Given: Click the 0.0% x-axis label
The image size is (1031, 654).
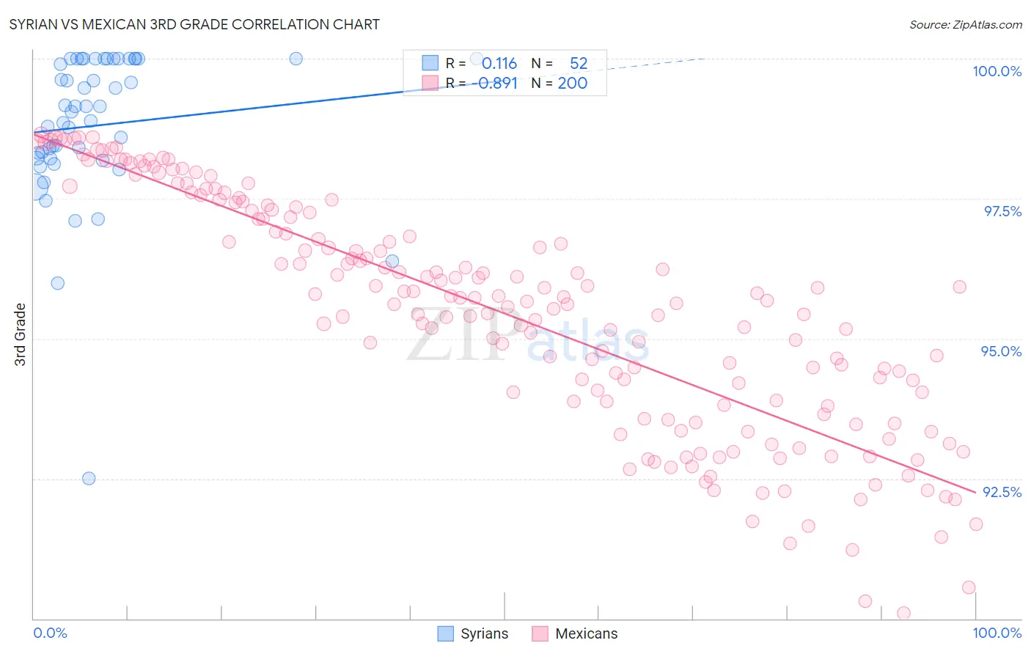Looking at the screenshot, I should (x=50, y=633).
